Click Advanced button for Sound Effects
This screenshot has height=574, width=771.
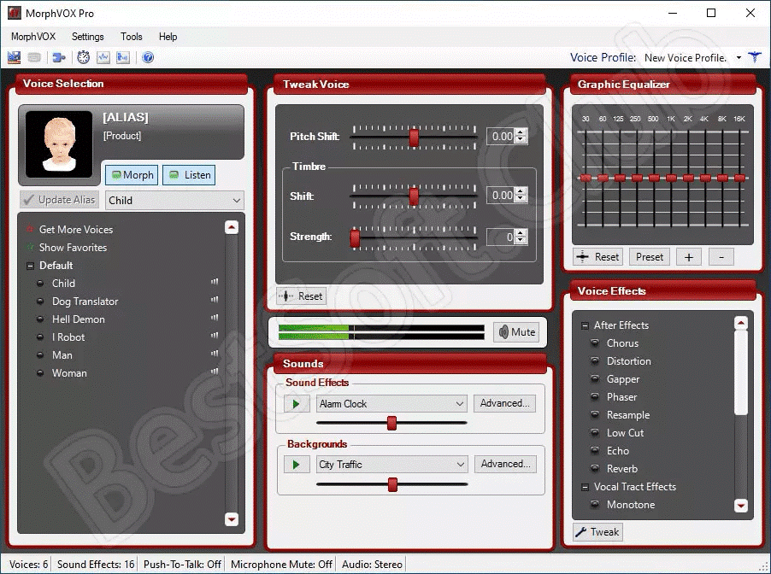point(504,404)
